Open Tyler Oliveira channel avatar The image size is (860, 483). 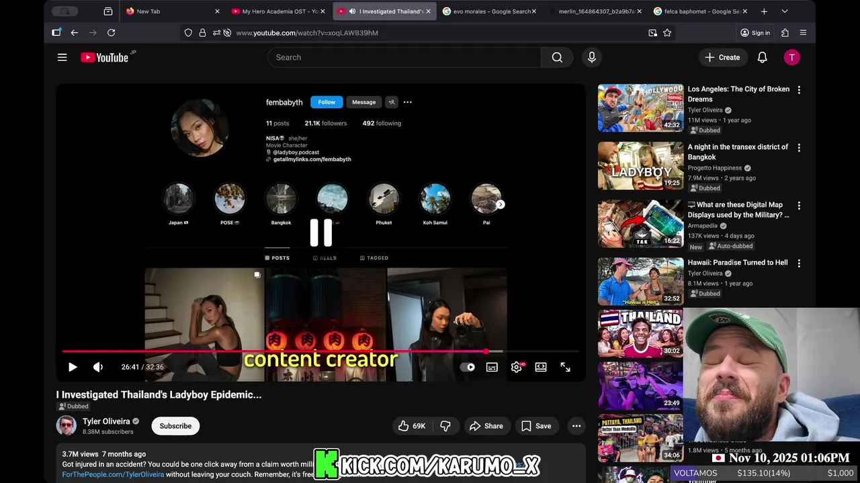click(67, 426)
